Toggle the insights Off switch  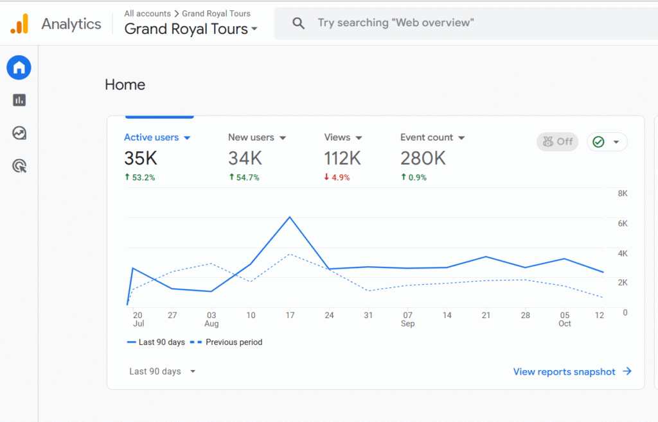[557, 142]
